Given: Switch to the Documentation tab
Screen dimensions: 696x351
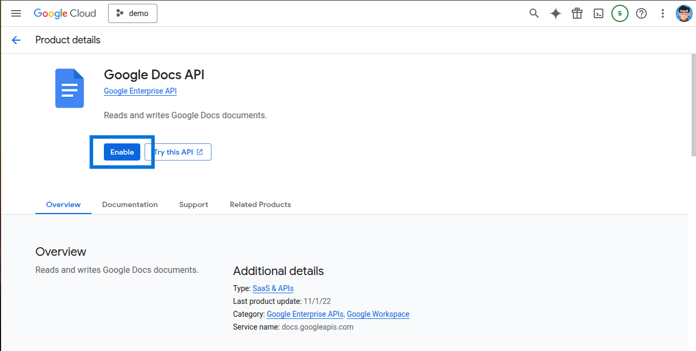Looking at the screenshot, I should (x=130, y=204).
